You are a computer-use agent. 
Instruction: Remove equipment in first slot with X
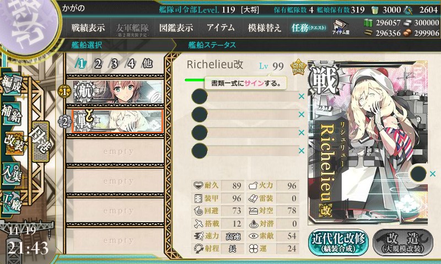pos(302,96)
